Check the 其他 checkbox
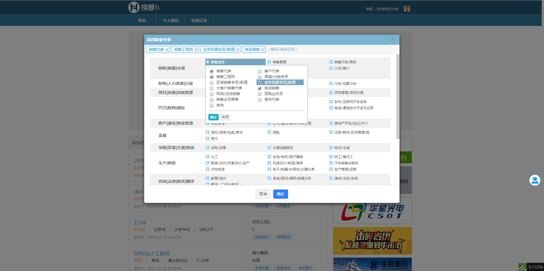This screenshot has height=271, width=544. [212, 105]
